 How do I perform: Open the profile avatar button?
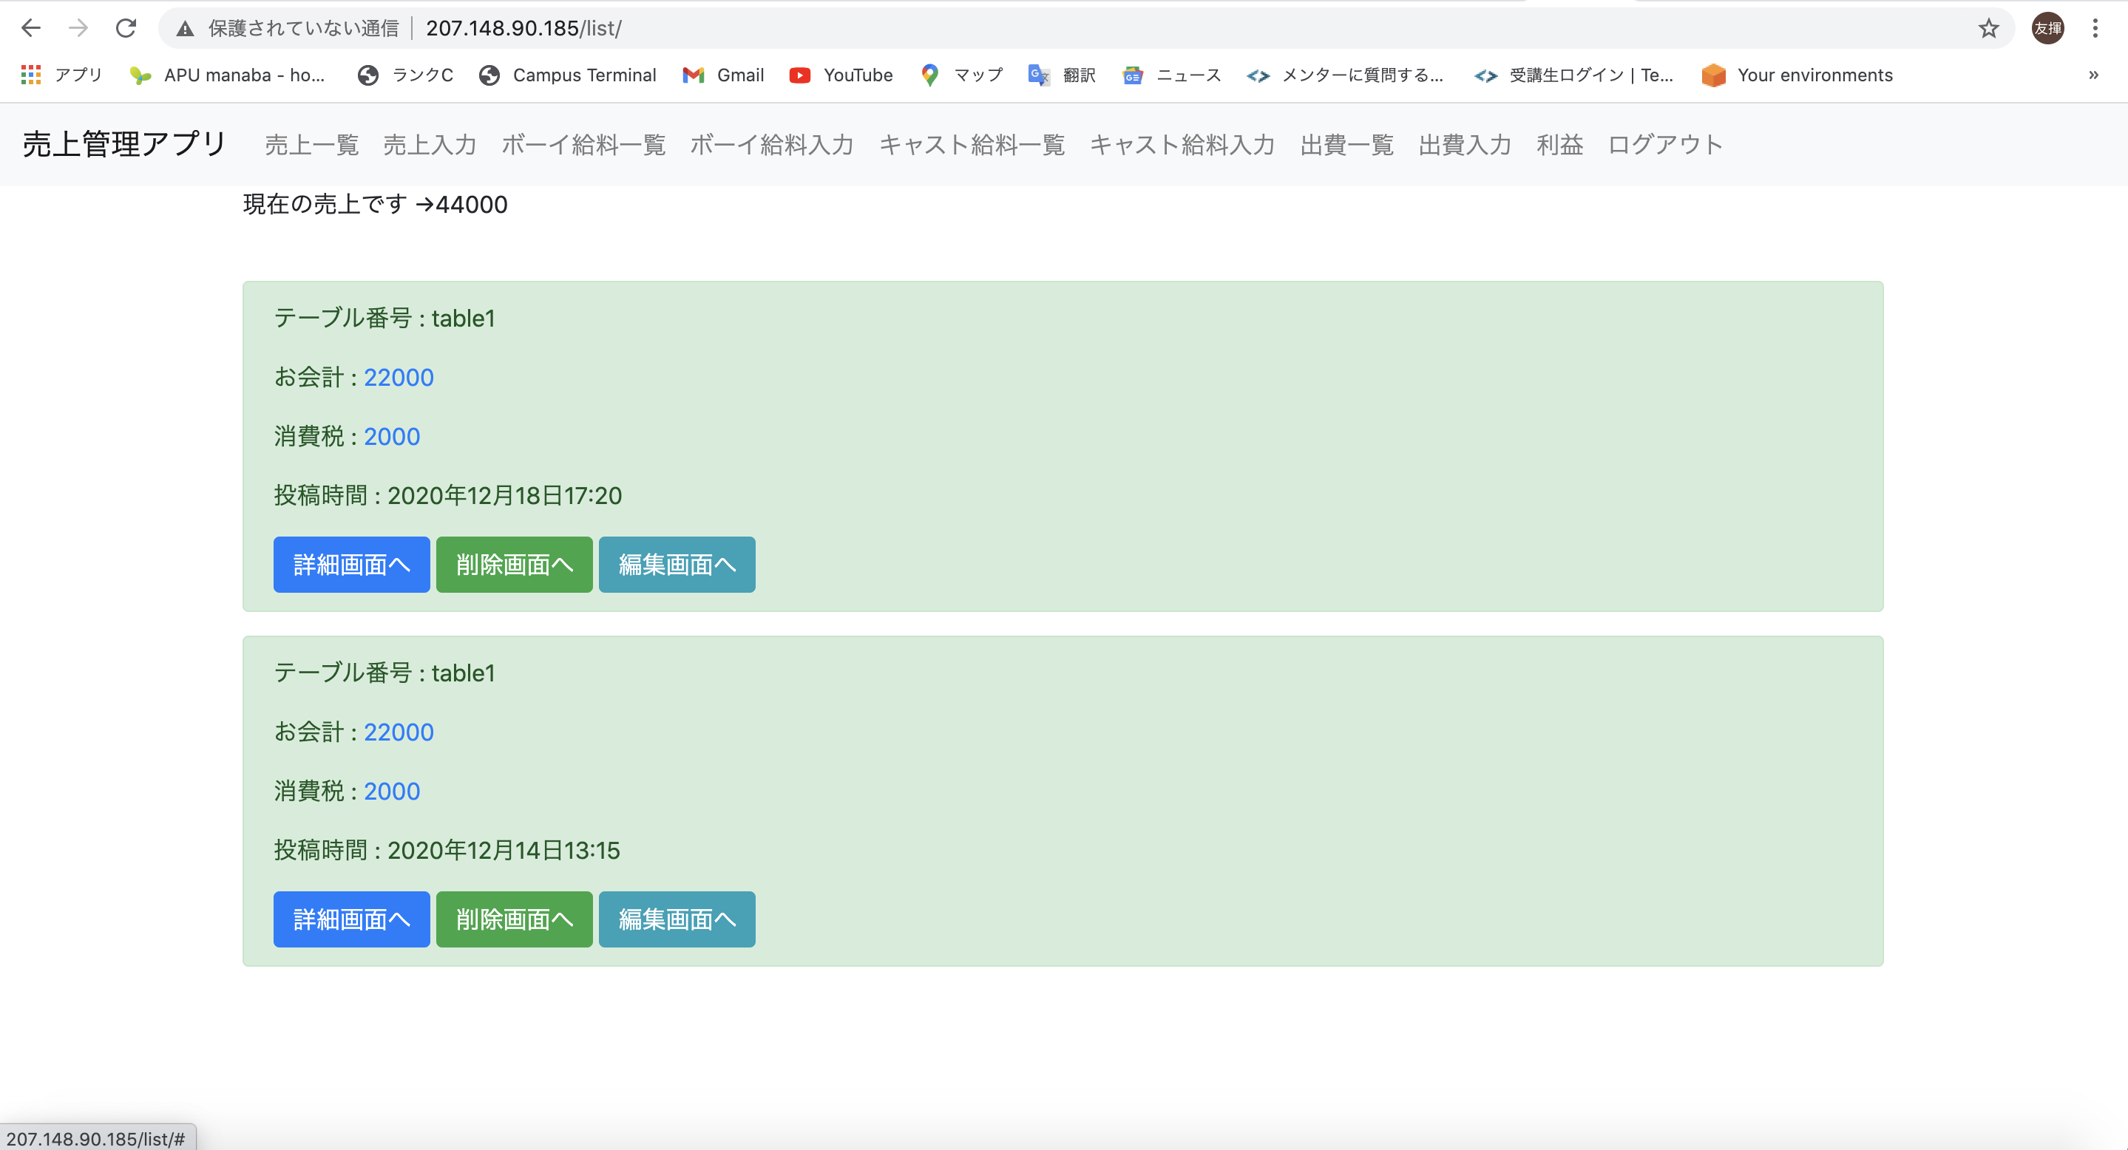click(2048, 29)
